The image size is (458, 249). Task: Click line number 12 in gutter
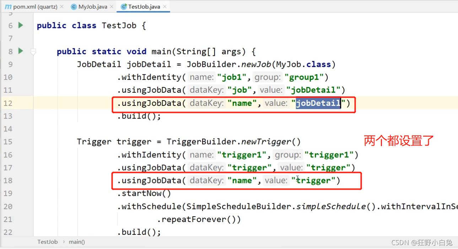(8, 103)
